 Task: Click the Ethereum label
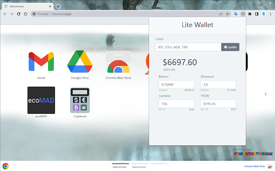coord(207,77)
